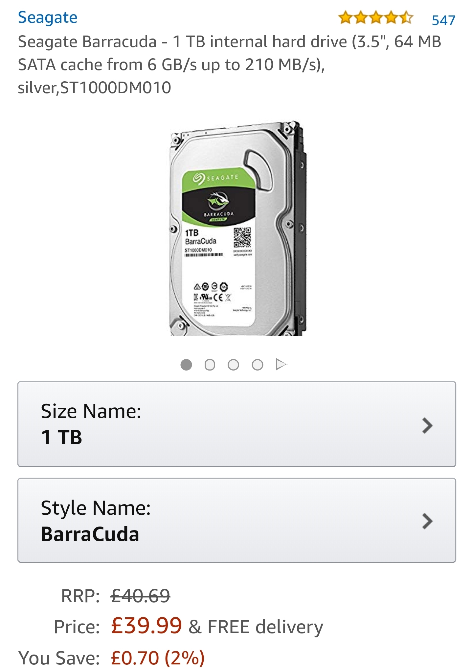This screenshot has width=473, height=670.
Task: Tap the chevron beside 1 TB size
Action: 427,426
